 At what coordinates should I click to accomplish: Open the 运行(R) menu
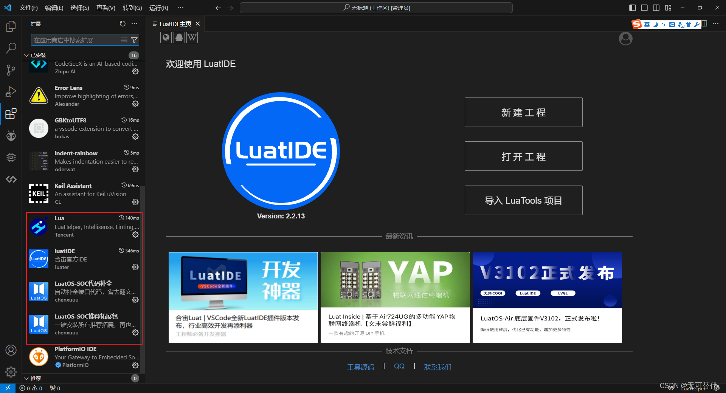pyautogui.click(x=158, y=8)
